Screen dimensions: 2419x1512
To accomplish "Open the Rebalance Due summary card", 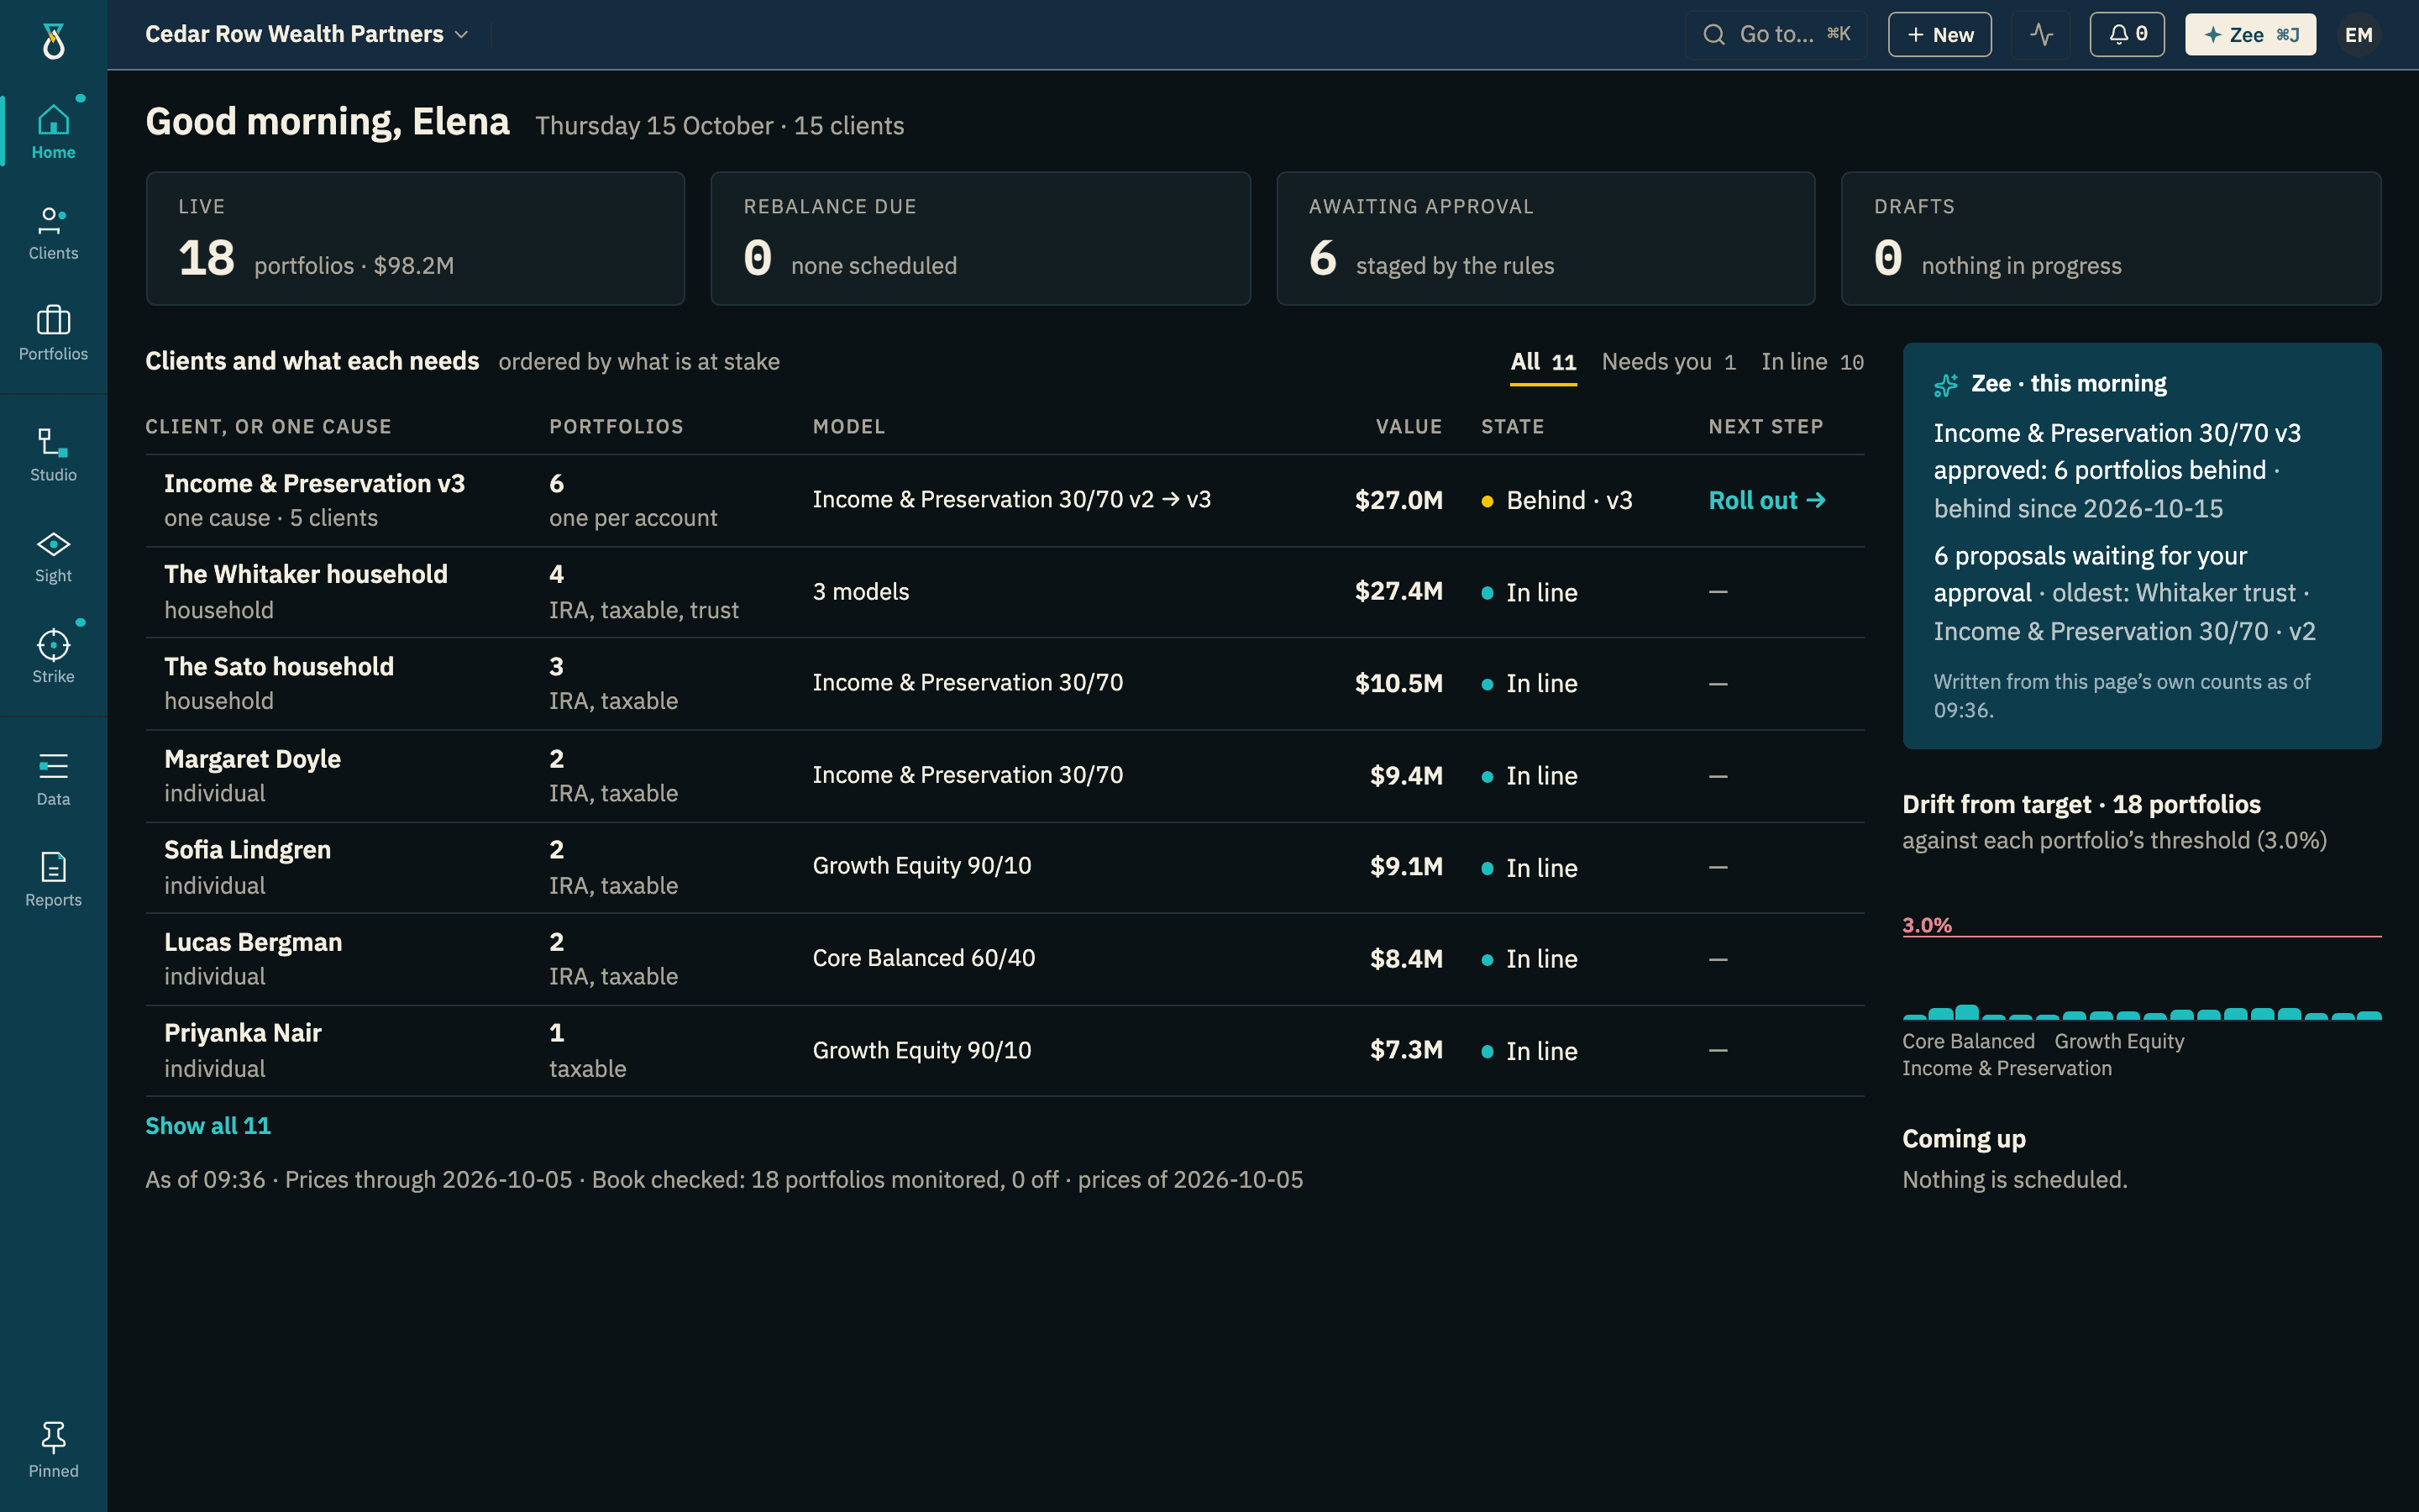I will 979,238.
